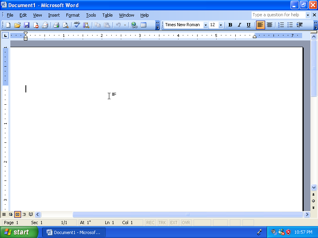Switch to Normal view
Viewport: 318px width, 238px height.
tap(4, 214)
